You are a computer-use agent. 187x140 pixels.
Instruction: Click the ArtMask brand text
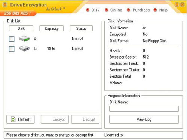[x=54, y=9]
